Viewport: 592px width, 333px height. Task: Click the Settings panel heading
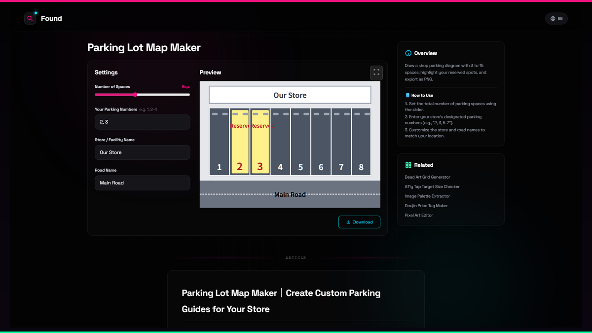click(106, 73)
